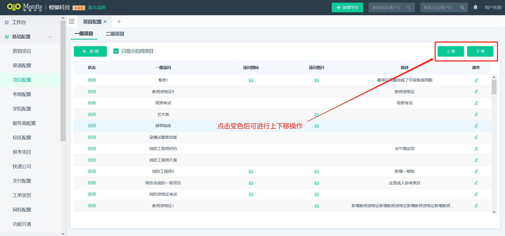The image size is (505, 236).
Task: Click search icon in phone/customer id box
Action: click(x=408, y=7)
